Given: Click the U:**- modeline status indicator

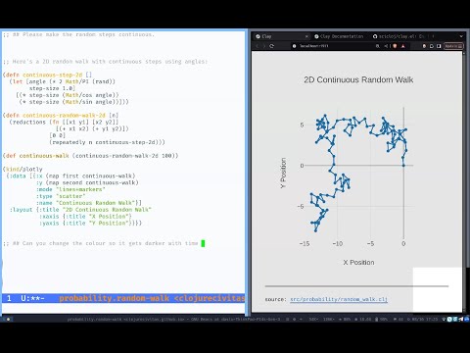Looking at the screenshot, I should click(x=32, y=298).
